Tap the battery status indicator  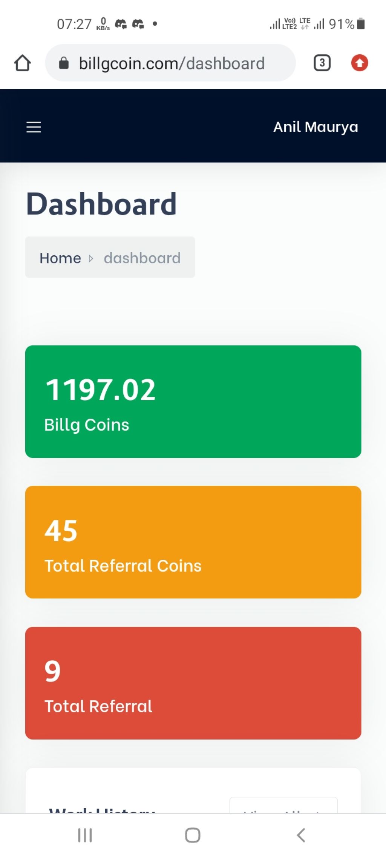361,24
